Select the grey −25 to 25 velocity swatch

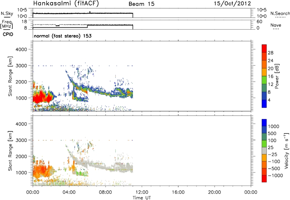tap(264, 151)
